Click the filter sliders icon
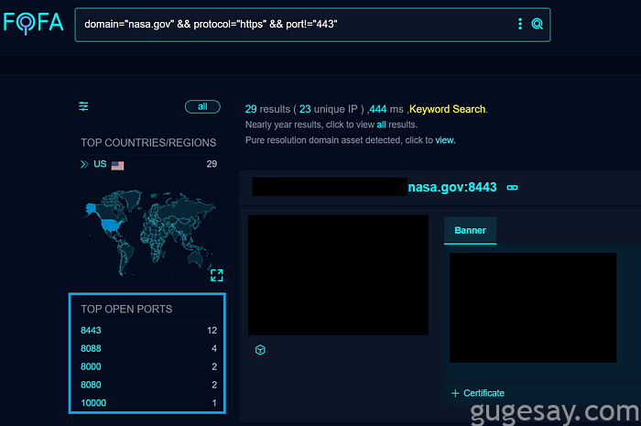This screenshot has width=641, height=426. coord(83,106)
